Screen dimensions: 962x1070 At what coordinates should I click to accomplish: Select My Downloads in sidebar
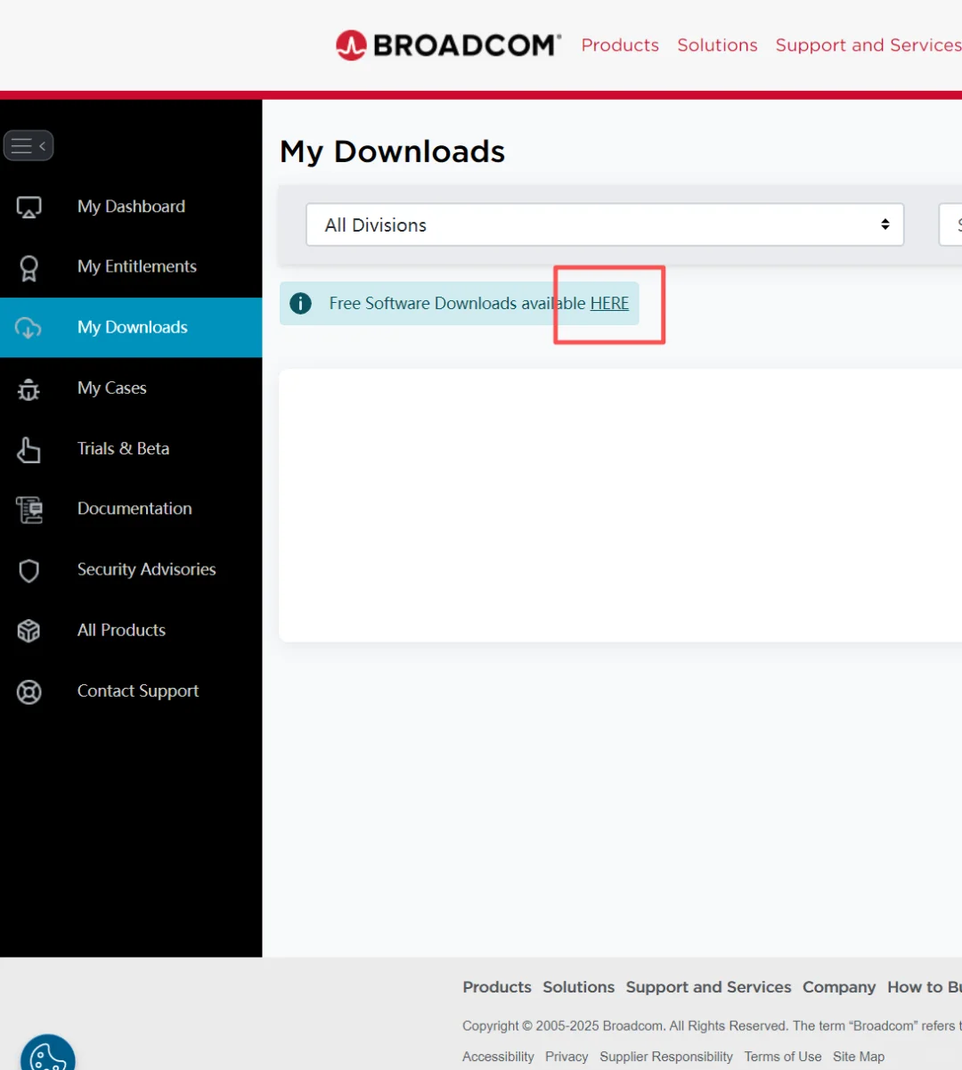point(131,328)
